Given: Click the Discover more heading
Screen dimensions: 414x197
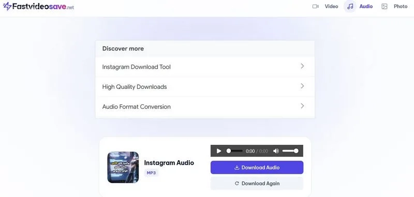Looking at the screenshot, I should point(123,49).
